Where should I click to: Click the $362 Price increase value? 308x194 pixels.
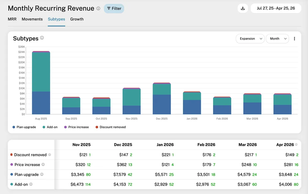click(122, 165)
